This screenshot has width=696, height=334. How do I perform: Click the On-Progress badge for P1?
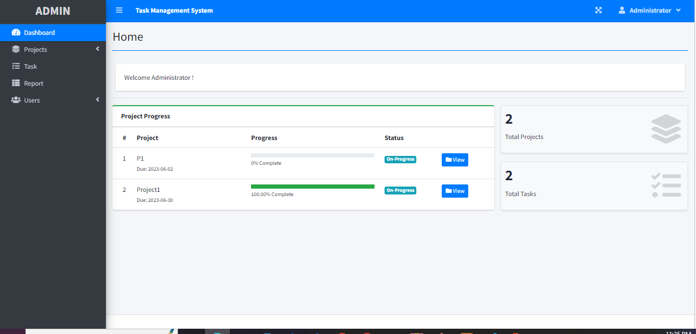click(x=400, y=159)
